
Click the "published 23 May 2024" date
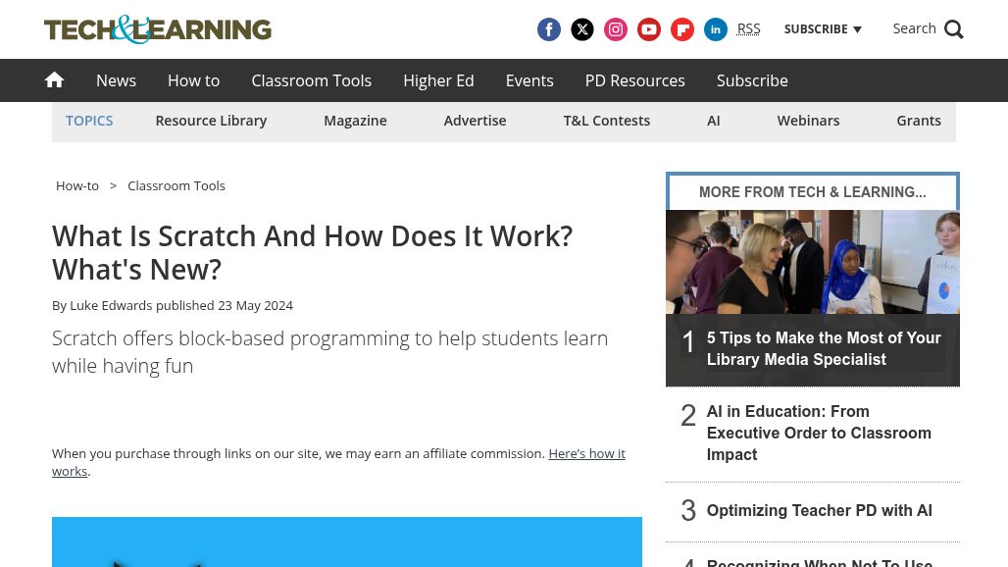[x=225, y=305]
